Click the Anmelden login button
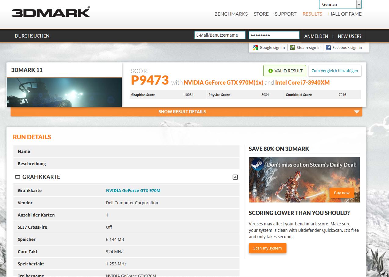Image resolution: width=389 pixels, height=277 pixels. pos(316,36)
